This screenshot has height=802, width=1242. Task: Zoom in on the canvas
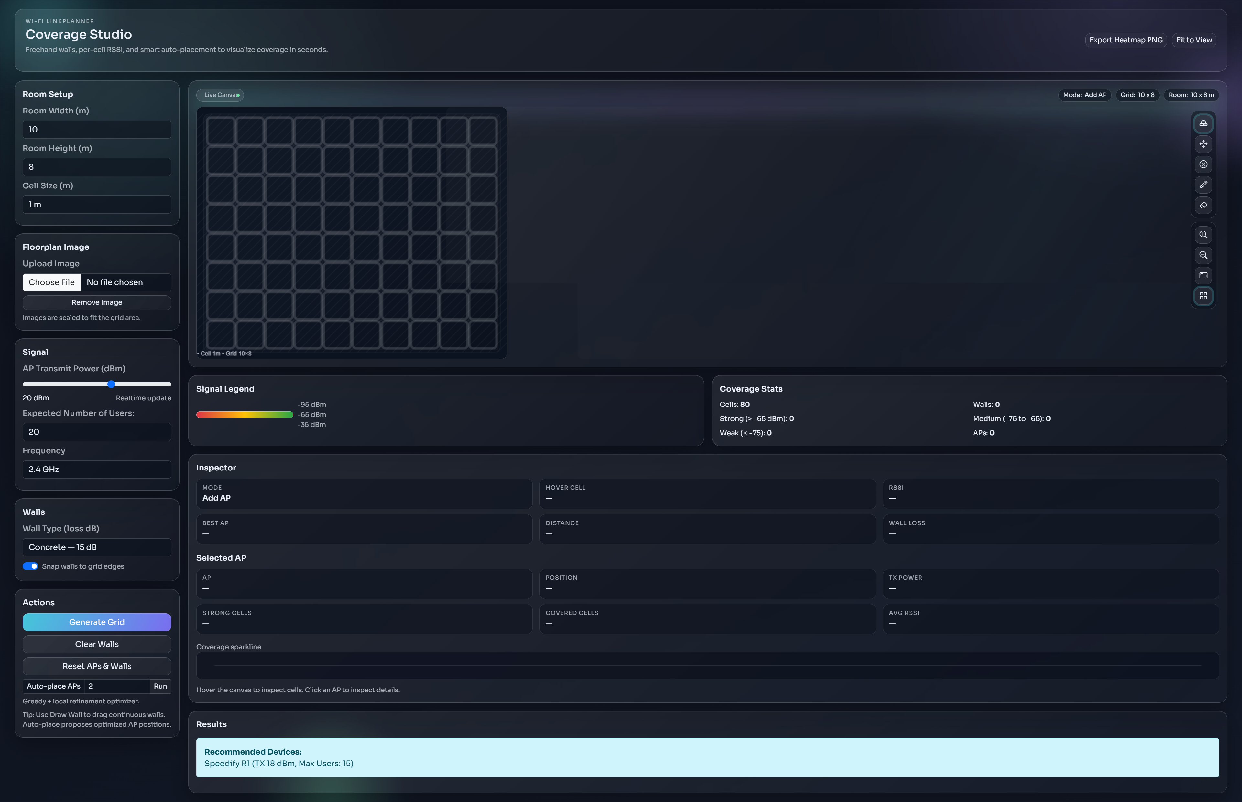pyautogui.click(x=1204, y=234)
